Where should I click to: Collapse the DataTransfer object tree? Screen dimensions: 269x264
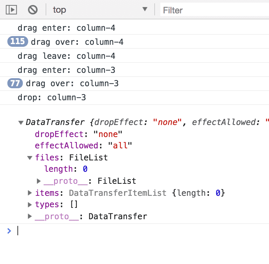pos(21,123)
